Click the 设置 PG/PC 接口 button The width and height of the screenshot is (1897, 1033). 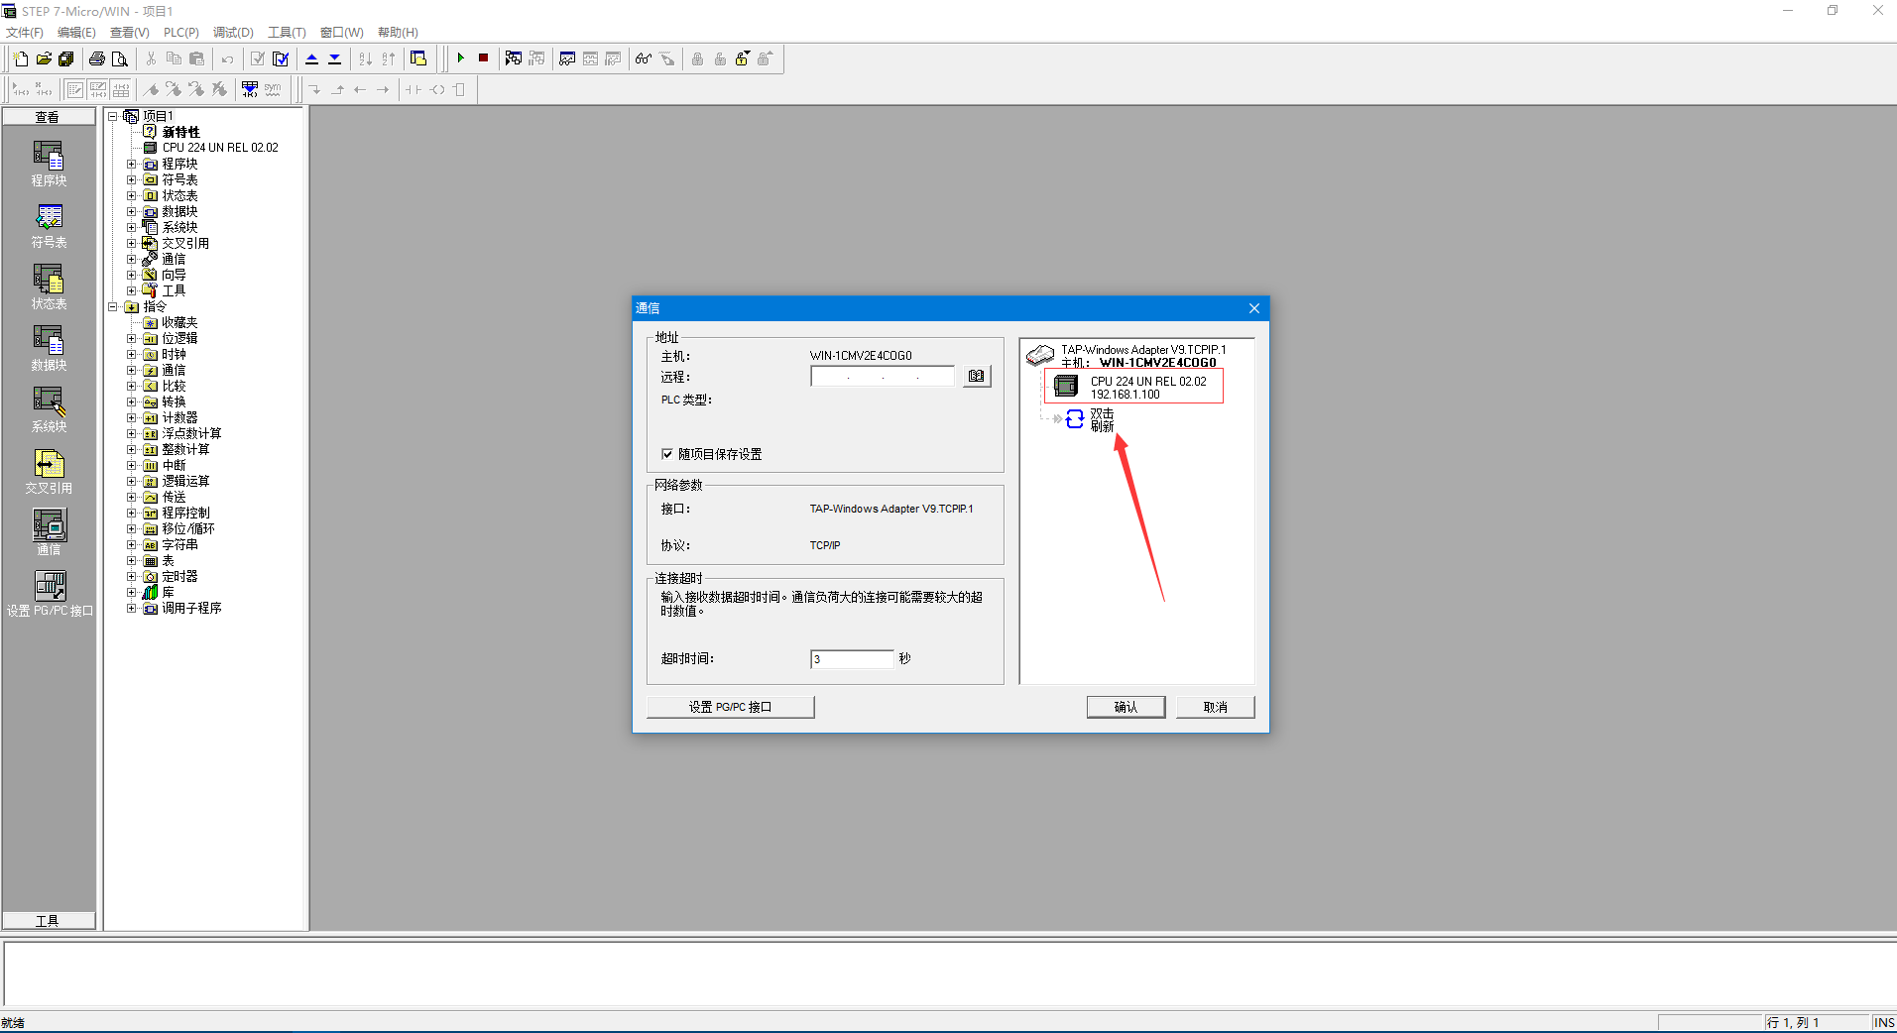(730, 707)
